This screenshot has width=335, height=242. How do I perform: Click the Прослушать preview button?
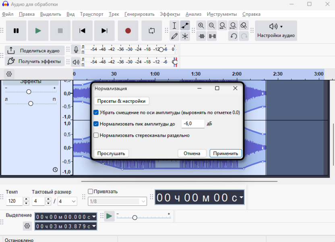click(112, 153)
